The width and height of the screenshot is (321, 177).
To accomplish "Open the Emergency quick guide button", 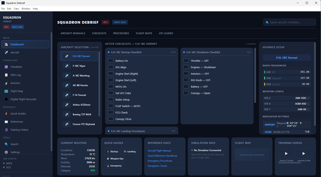I will [114, 166].
